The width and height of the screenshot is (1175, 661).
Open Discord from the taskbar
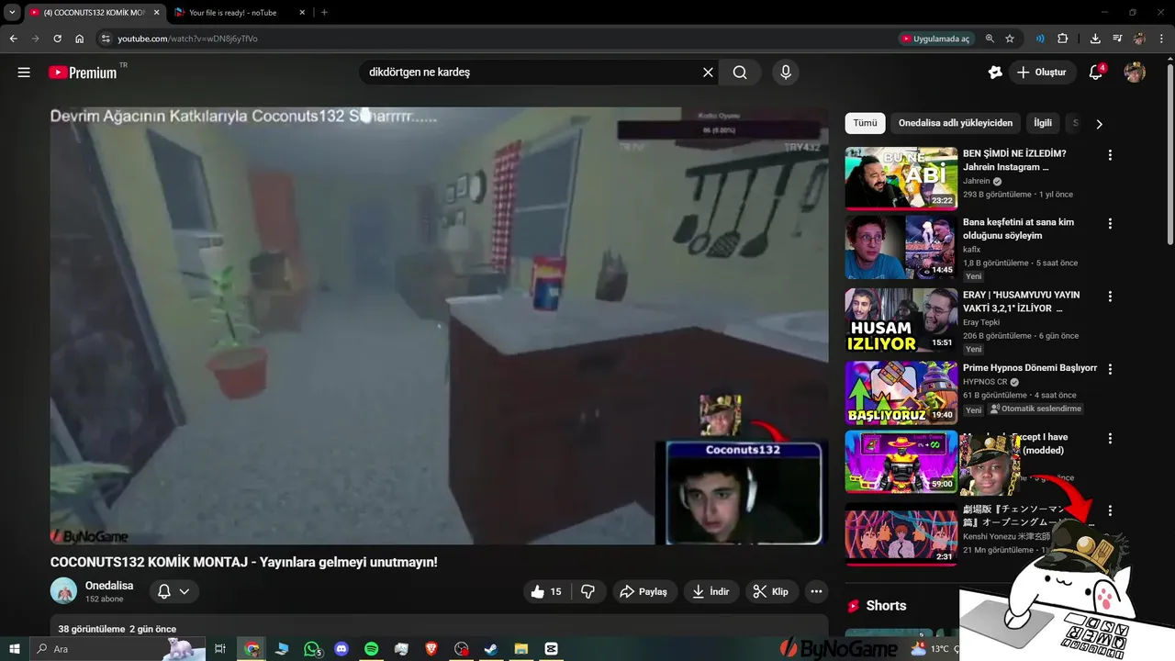click(341, 649)
